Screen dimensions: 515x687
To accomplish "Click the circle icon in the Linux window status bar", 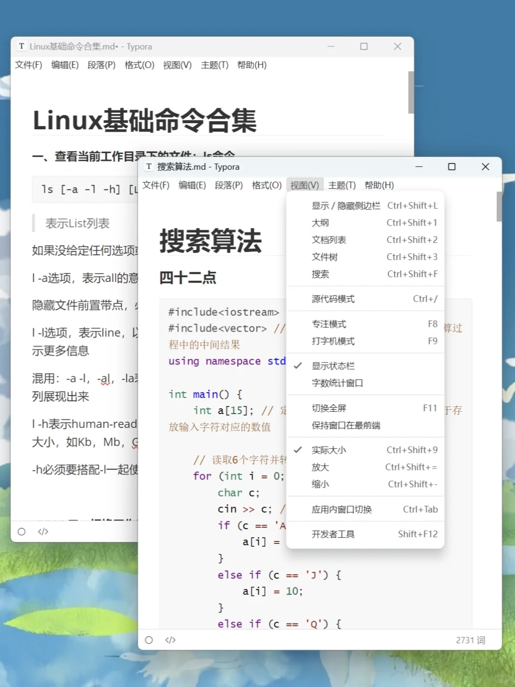I will pyautogui.click(x=21, y=531).
